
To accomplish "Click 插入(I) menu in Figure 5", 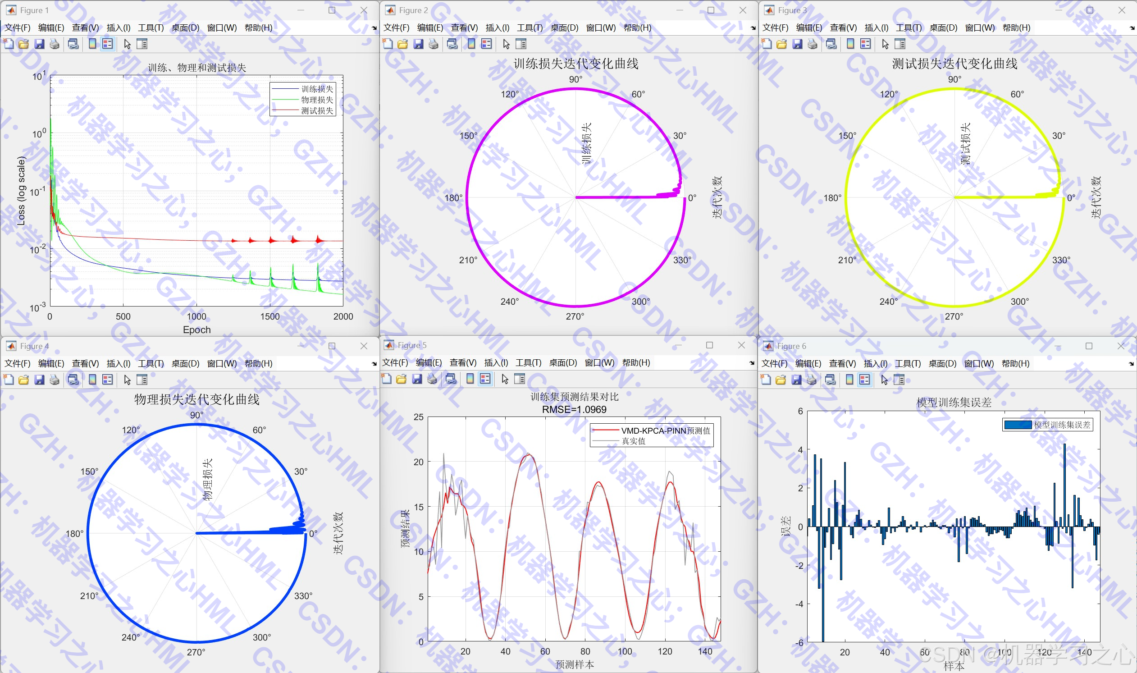I will click(496, 362).
